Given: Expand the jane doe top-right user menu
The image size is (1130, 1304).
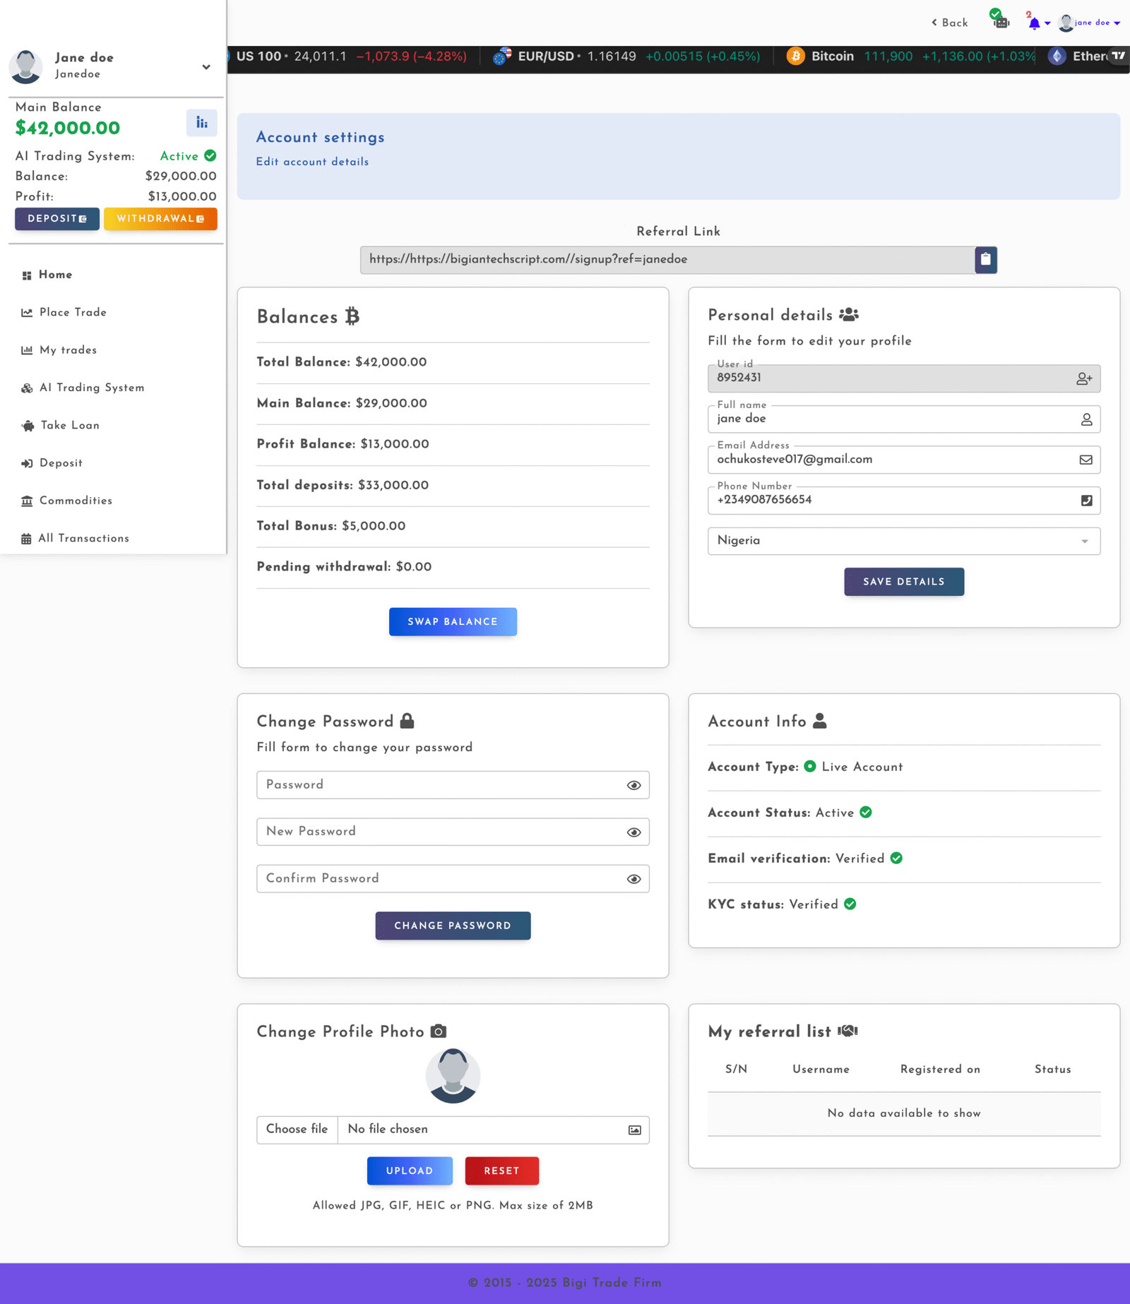Looking at the screenshot, I should pos(1092,23).
